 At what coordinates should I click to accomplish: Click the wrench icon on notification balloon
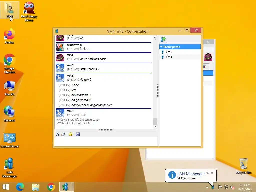pos(207,173)
